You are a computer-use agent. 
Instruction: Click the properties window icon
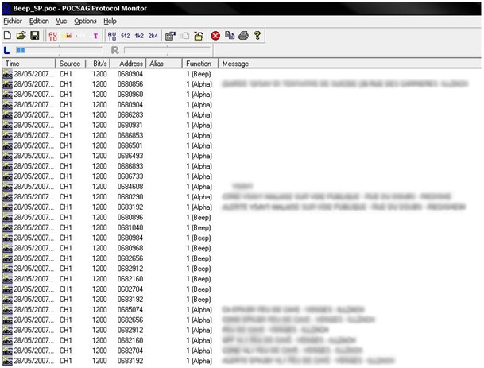(x=170, y=36)
